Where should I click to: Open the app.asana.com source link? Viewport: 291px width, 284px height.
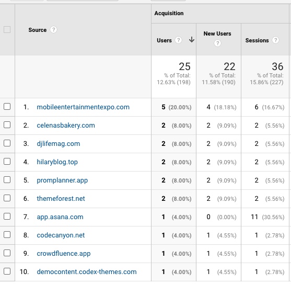coord(60,217)
